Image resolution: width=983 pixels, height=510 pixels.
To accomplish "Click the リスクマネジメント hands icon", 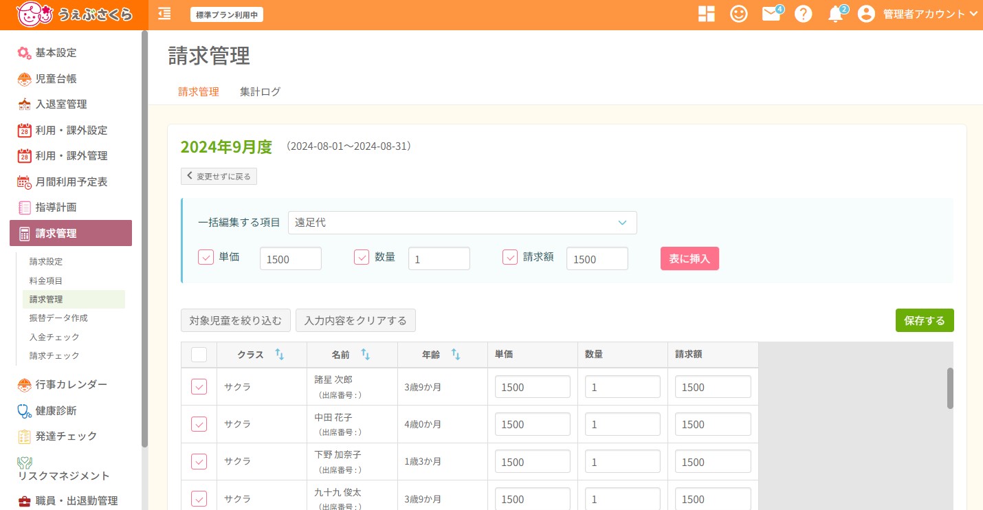I will [x=25, y=463].
